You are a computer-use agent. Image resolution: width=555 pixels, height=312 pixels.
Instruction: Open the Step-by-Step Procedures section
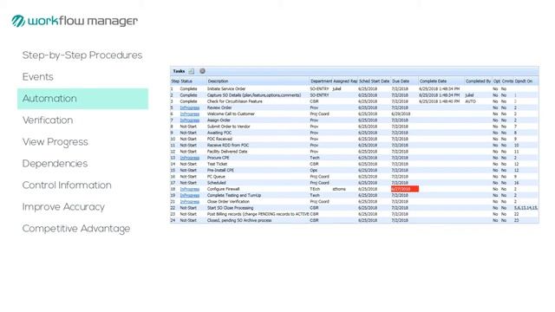coord(82,55)
